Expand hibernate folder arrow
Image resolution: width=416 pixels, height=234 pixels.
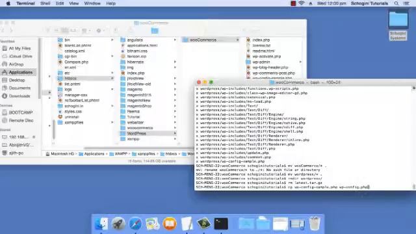tap(175, 62)
